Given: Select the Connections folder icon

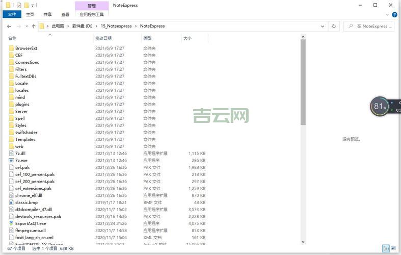Looking at the screenshot, I should click(x=11, y=62).
